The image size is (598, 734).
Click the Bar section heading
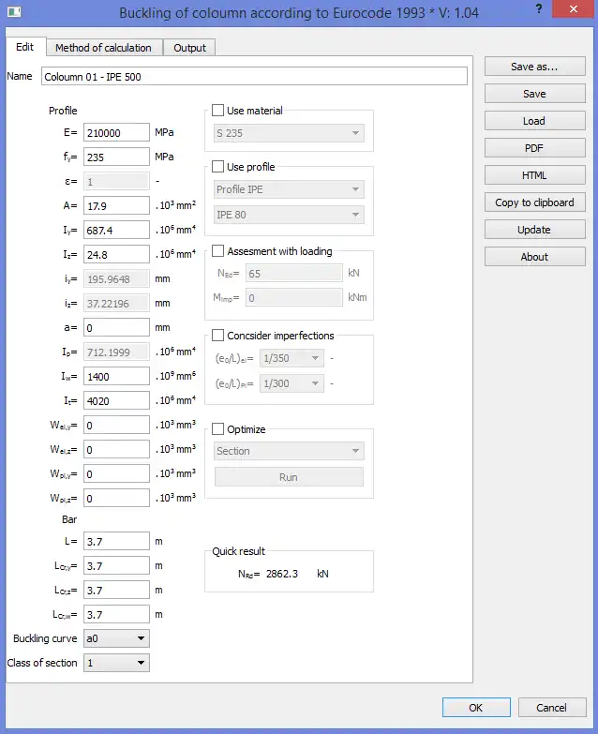point(69,519)
